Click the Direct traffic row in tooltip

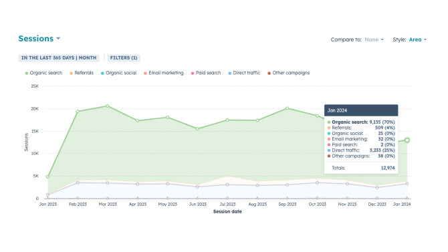pos(361,150)
